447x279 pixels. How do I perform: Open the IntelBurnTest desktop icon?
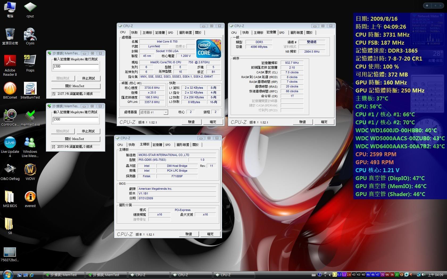30,91
